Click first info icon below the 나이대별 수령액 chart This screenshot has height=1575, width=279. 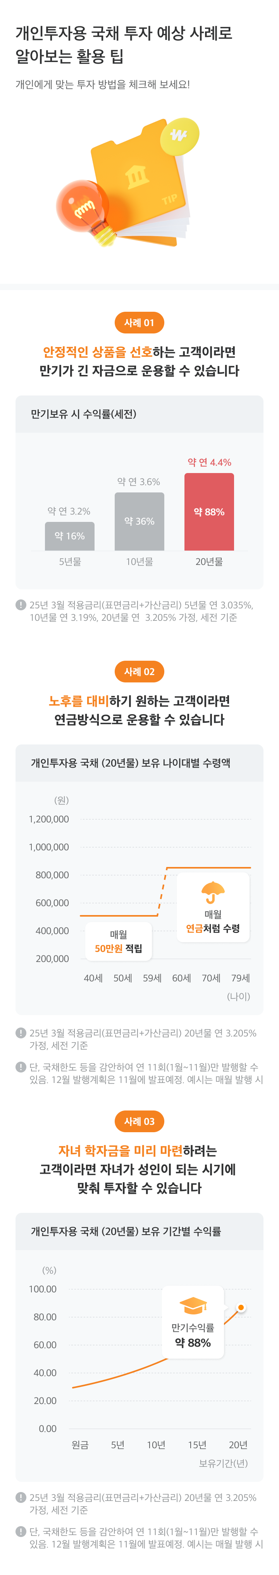21,1033
